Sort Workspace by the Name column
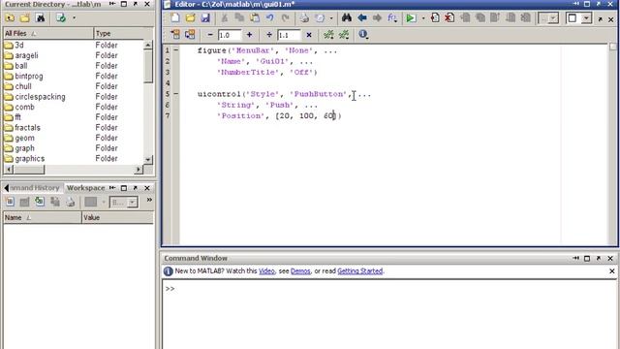This screenshot has width=620, height=349. [43, 217]
